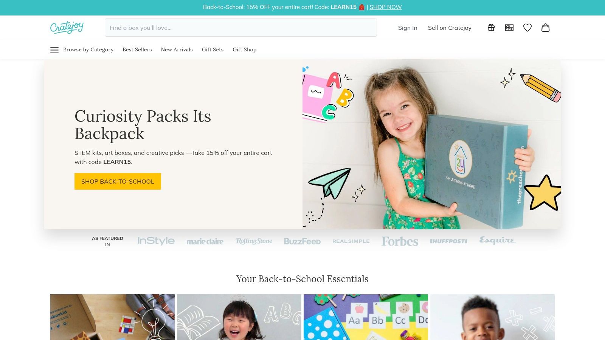The height and width of the screenshot is (340, 605).
Task: Open the hamburger Browse by Category menu
Action: pos(82,49)
